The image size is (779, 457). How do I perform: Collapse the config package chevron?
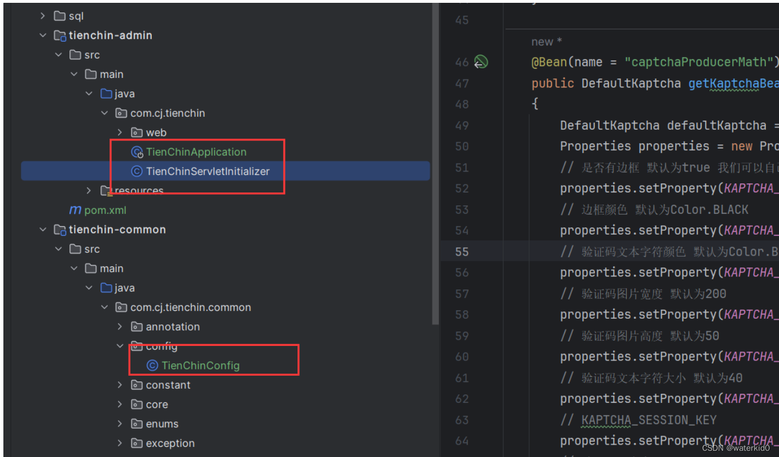(x=120, y=346)
